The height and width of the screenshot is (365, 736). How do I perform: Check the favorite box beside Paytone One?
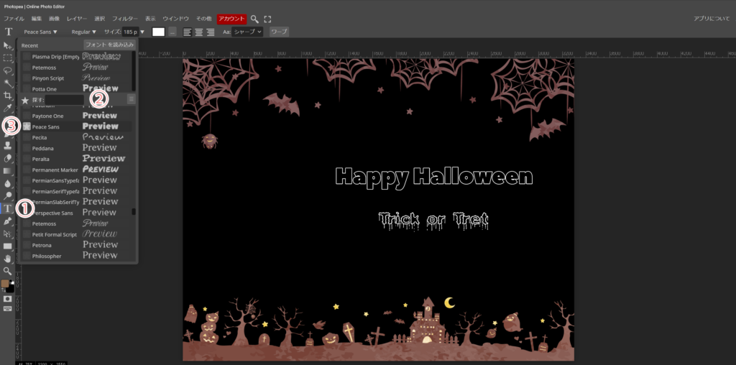click(x=27, y=116)
